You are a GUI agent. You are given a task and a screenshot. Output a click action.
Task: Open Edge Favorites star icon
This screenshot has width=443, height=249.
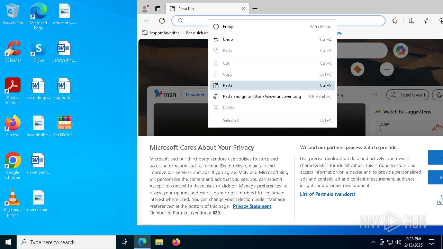click(427, 21)
